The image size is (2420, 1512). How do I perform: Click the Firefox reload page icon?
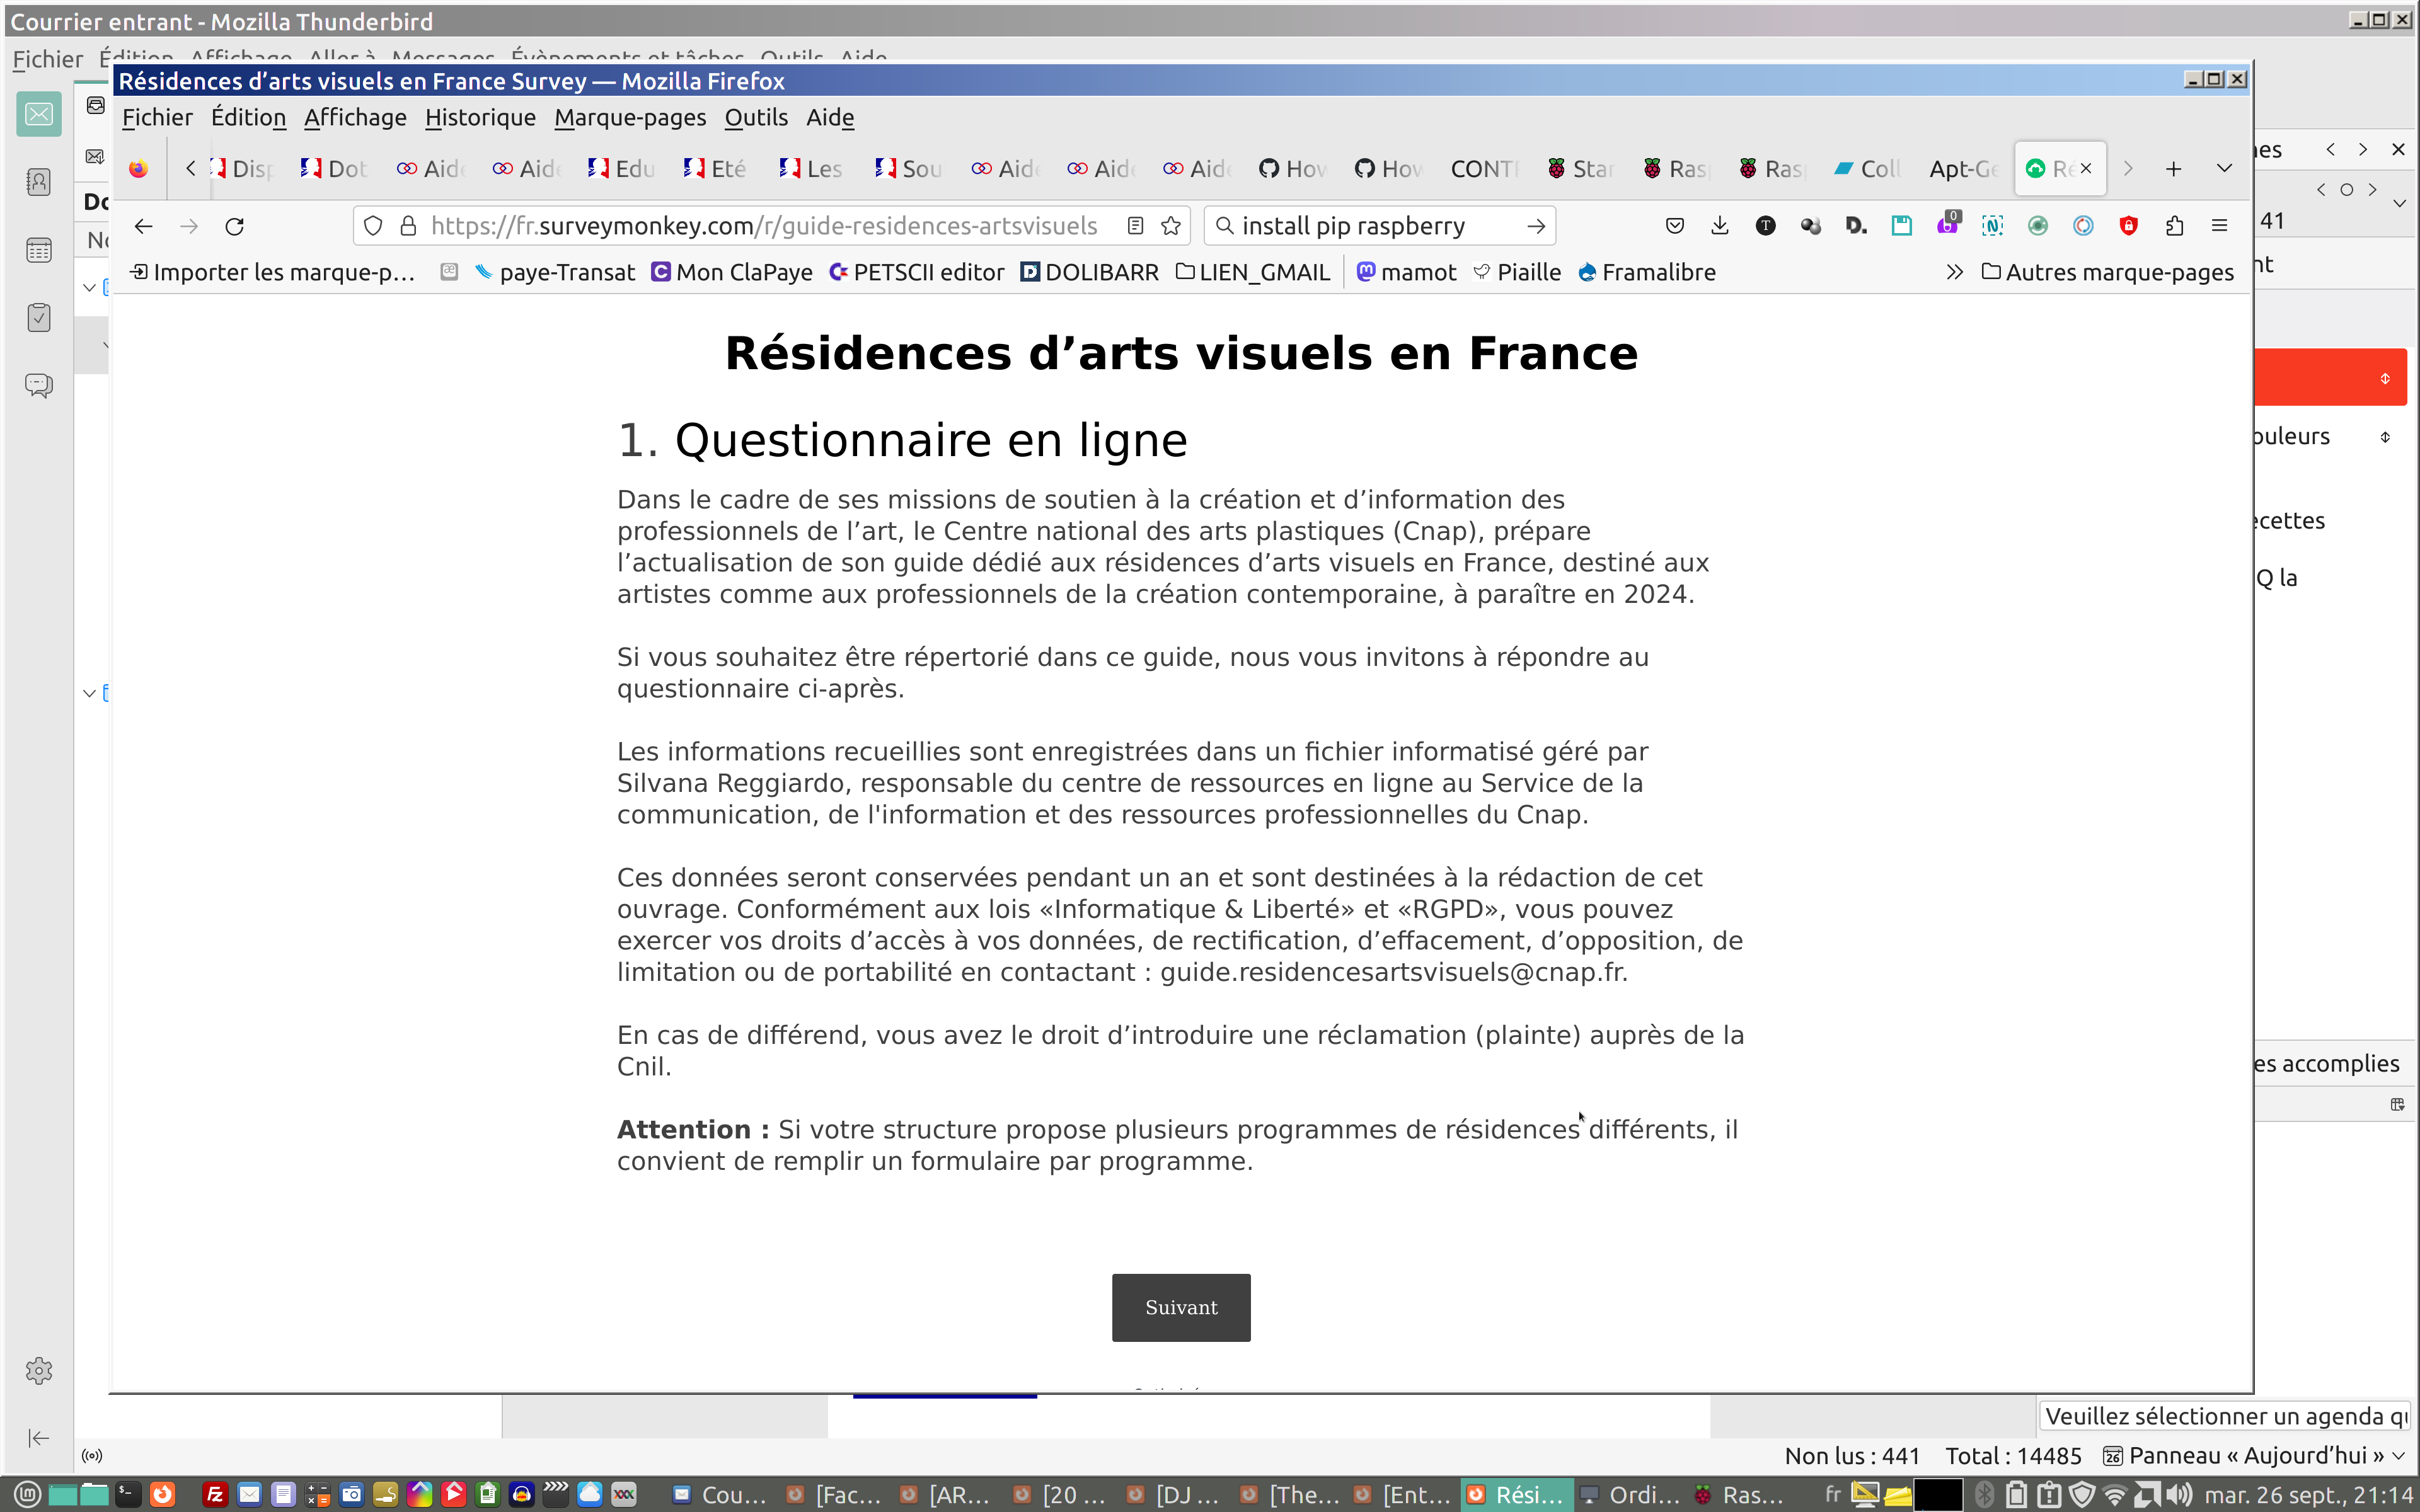(235, 226)
